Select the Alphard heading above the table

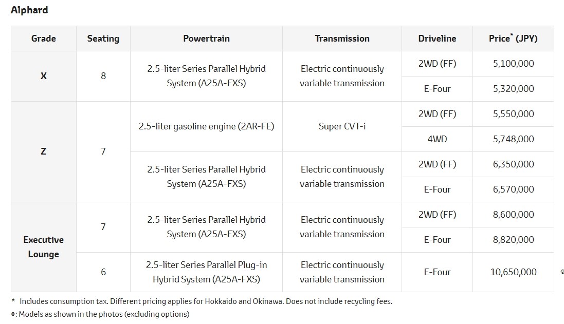tap(29, 10)
